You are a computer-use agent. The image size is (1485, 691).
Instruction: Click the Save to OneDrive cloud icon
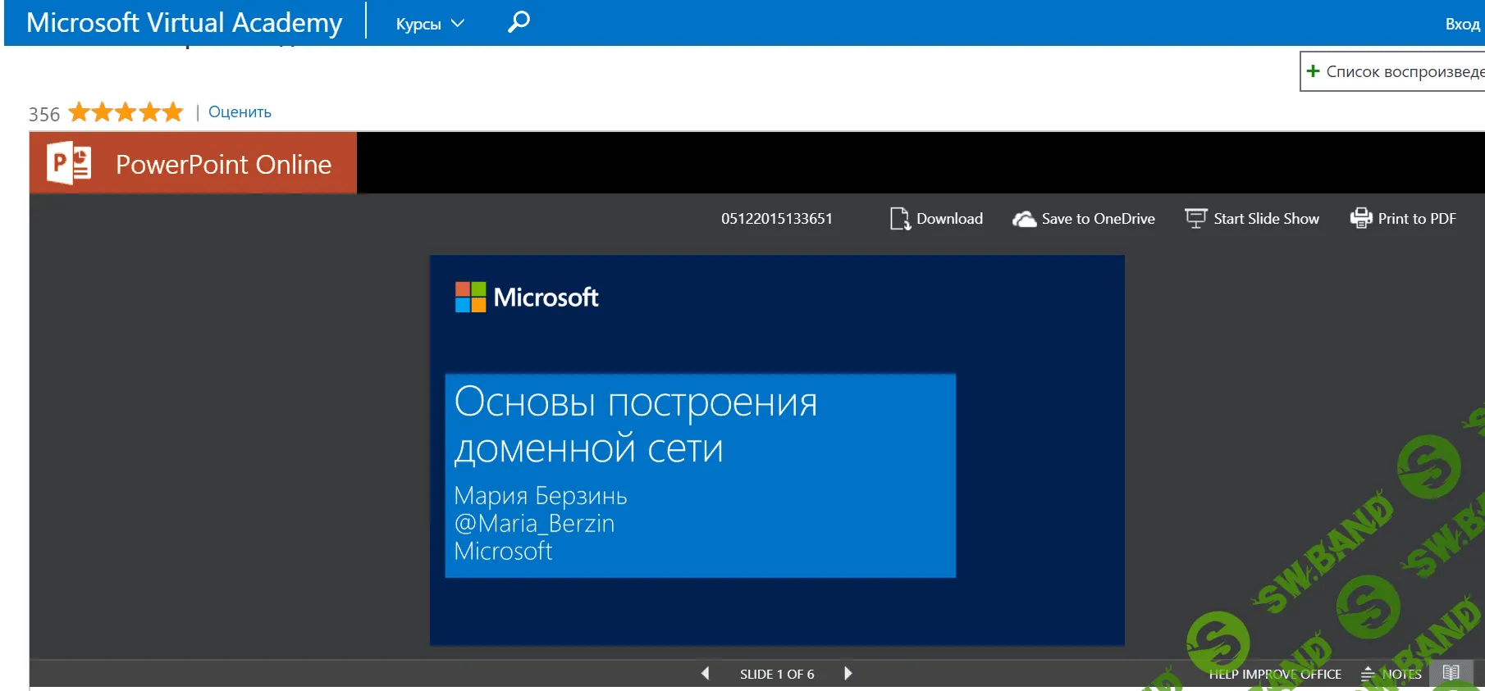(1024, 219)
